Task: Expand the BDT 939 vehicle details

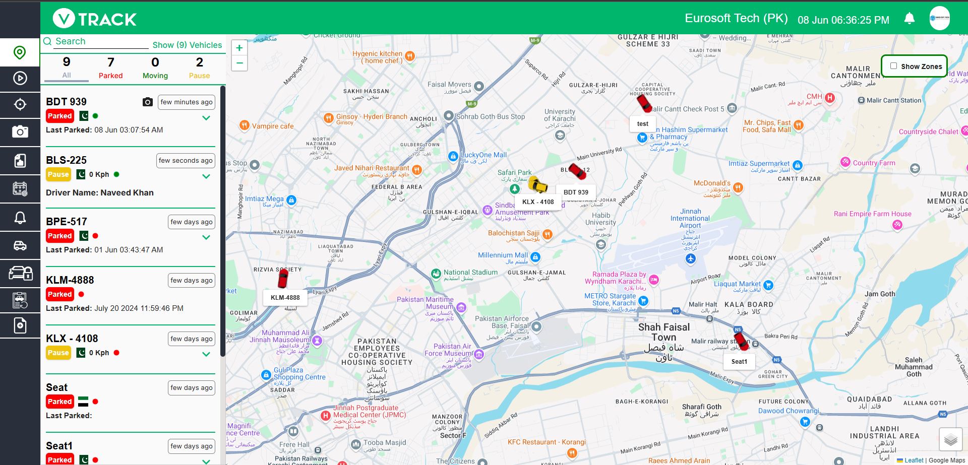Action: click(x=206, y=118)
